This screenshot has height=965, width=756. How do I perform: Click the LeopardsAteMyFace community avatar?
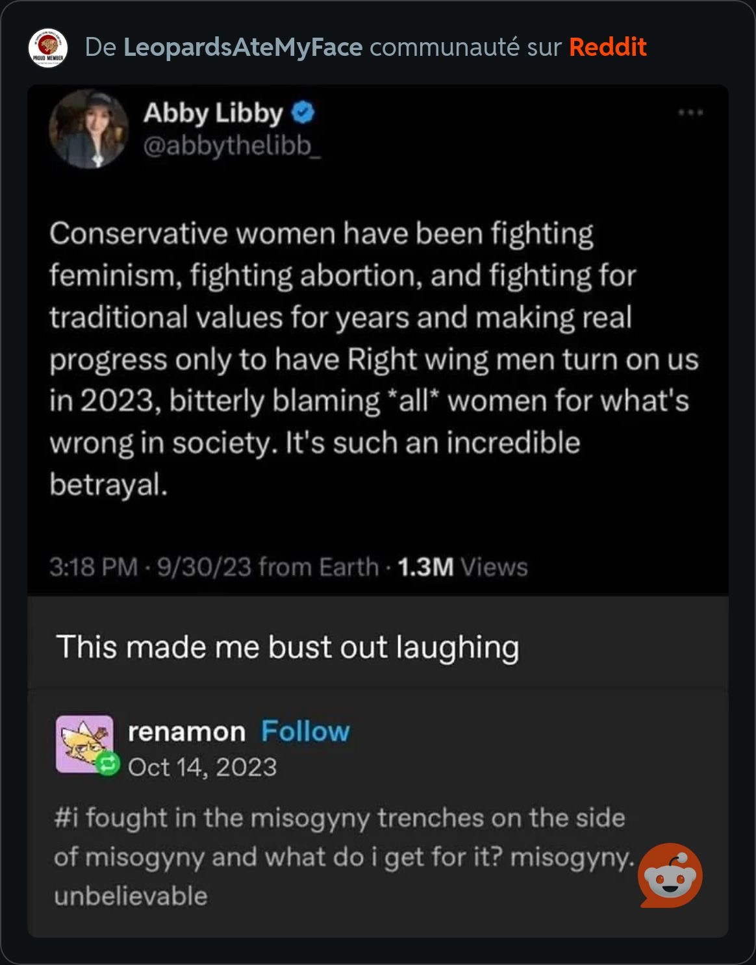tap(48, 48)
